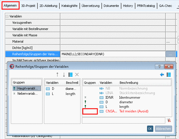Move selected variable down
The width and height of the screenshot is (179, 139).
tap(64, 75)
